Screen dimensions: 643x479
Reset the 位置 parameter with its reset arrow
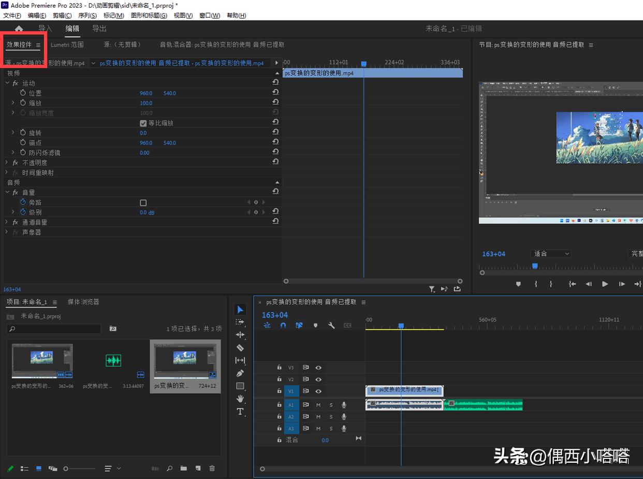pyautogui.click(x=275, y=92)
